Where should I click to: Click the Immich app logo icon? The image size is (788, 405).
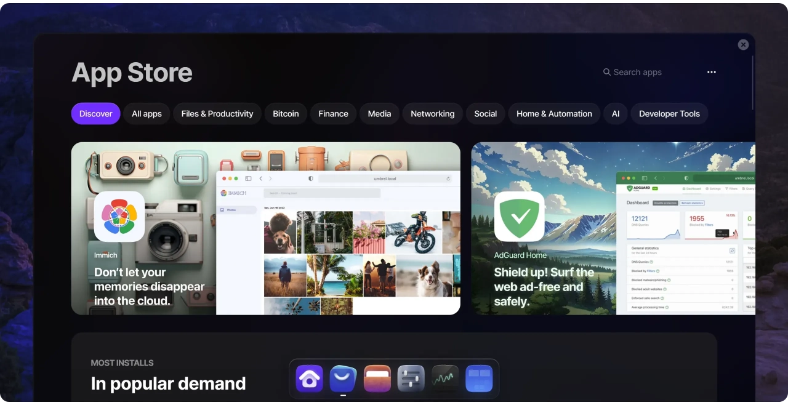click(119, 216)
